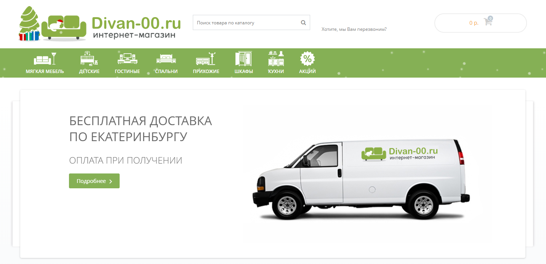Select the wardrobe icon for Шкафы

(243, 59)
